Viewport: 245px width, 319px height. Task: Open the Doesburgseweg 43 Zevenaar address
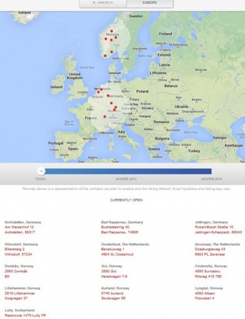click(x=210, y=251)
